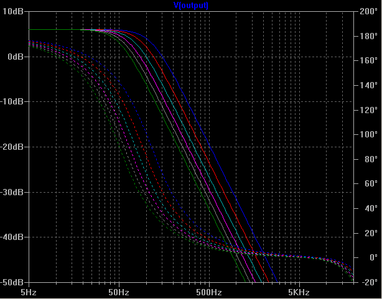This screenshot has width=382, height=299.
Task: Click the -30dB left axis label
Action: (x=11, y=192)
